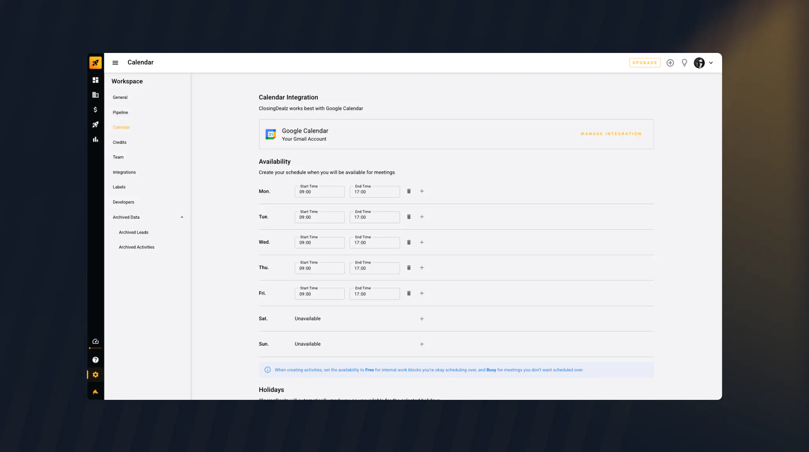Open the rocket launch icon in sidebar
This screenshot has width=809, height=452.
point(95,124)
